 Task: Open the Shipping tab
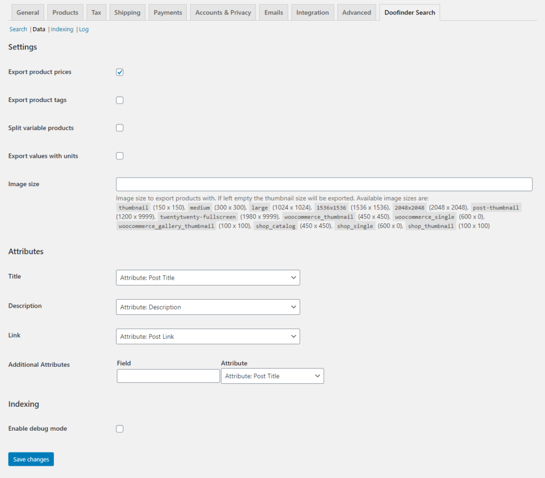(127, 13)
